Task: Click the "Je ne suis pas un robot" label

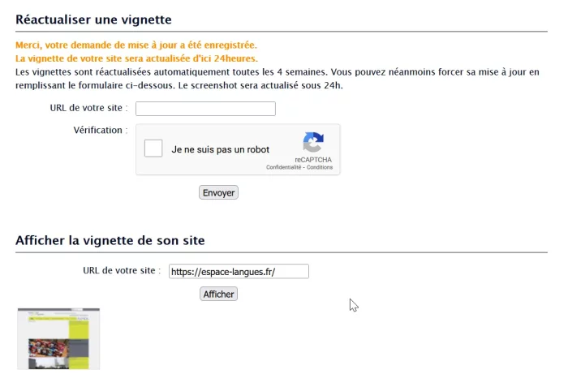Action: click(x=220, y=150)
